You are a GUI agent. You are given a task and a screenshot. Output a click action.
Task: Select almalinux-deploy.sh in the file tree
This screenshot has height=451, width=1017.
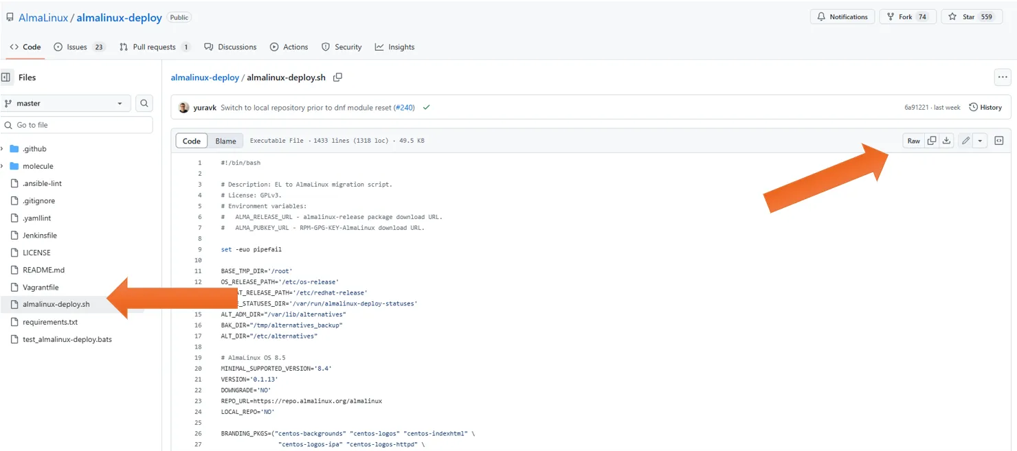56,305
